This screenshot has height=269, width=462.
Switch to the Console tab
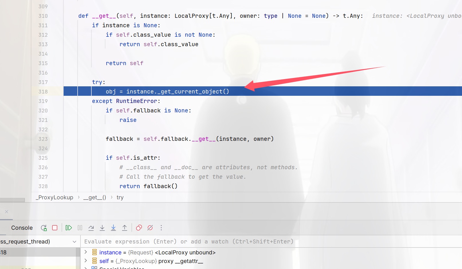click(22, 228)
